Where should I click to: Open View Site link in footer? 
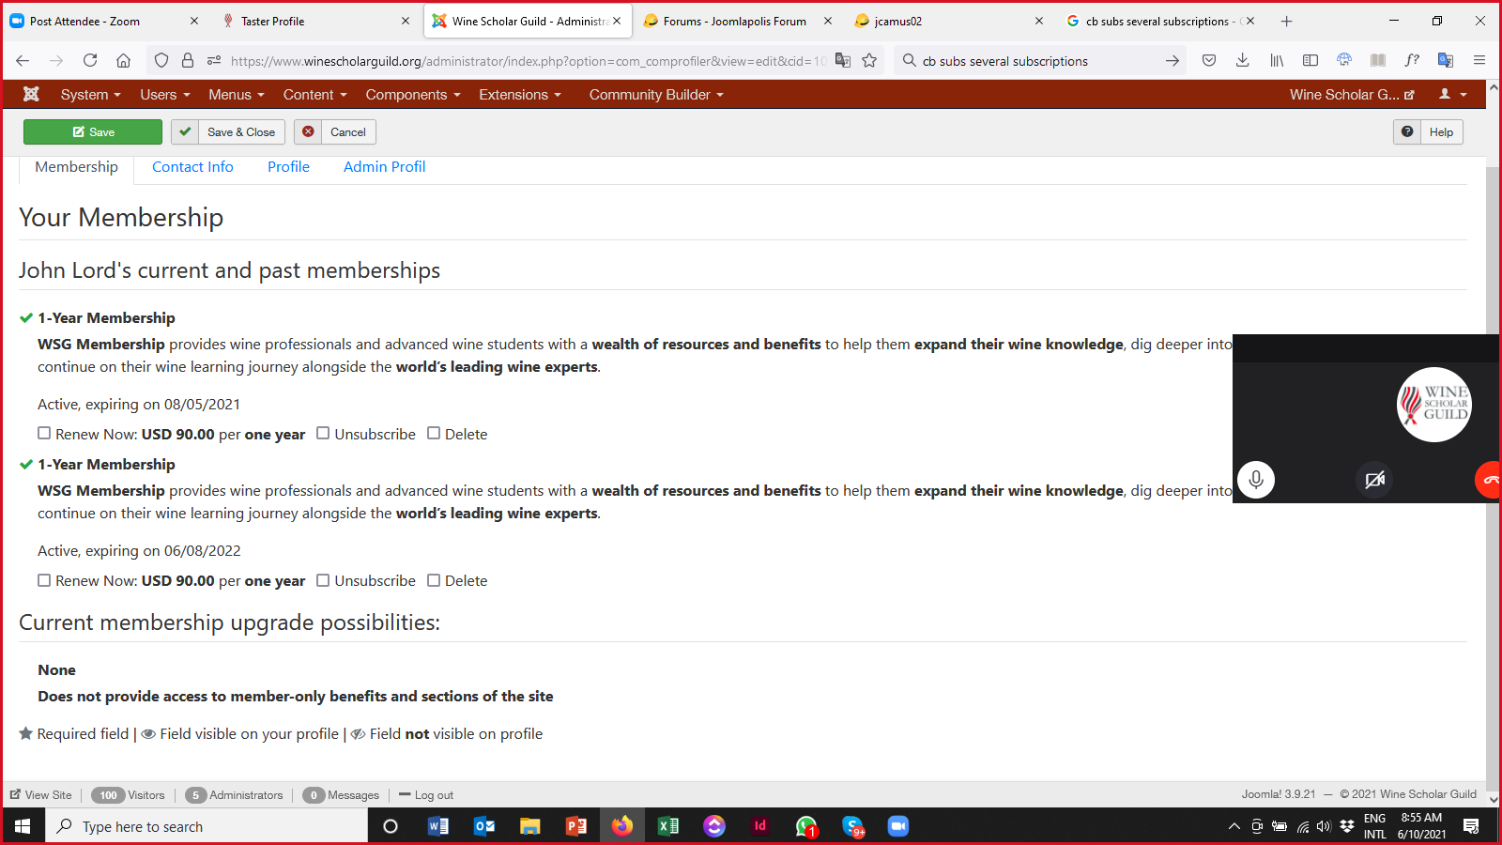pos(41,795)
